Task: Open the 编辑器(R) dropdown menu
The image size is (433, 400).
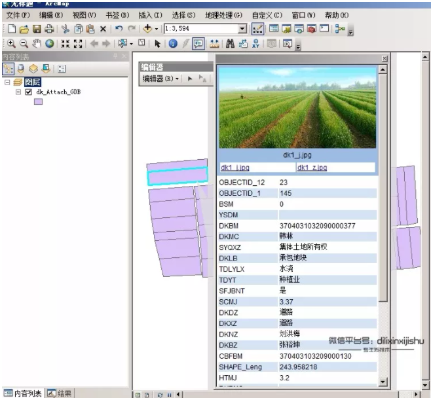Action: [160, 79]
